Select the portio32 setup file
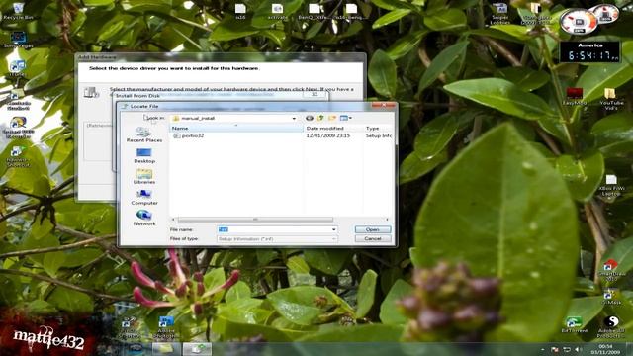This screenshot has height=356, width=633. (189, 136)
